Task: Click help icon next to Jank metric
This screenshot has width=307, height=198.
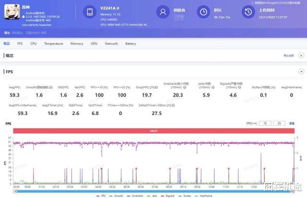Action: tap(213, 87)
